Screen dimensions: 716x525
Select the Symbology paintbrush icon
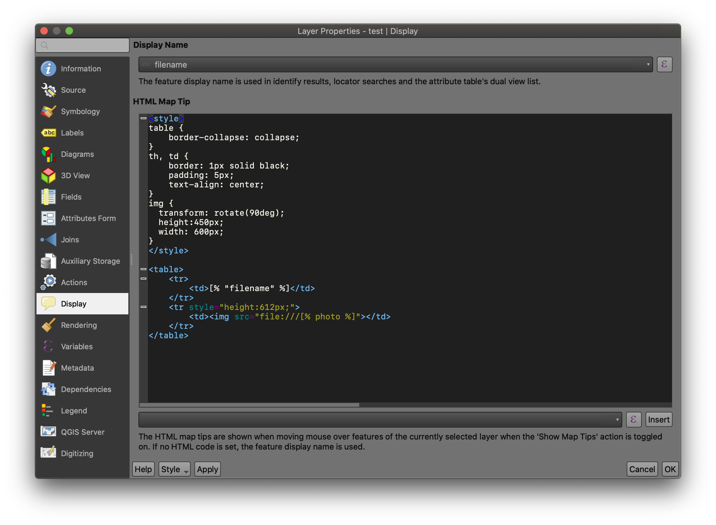[x=48, y=112]
